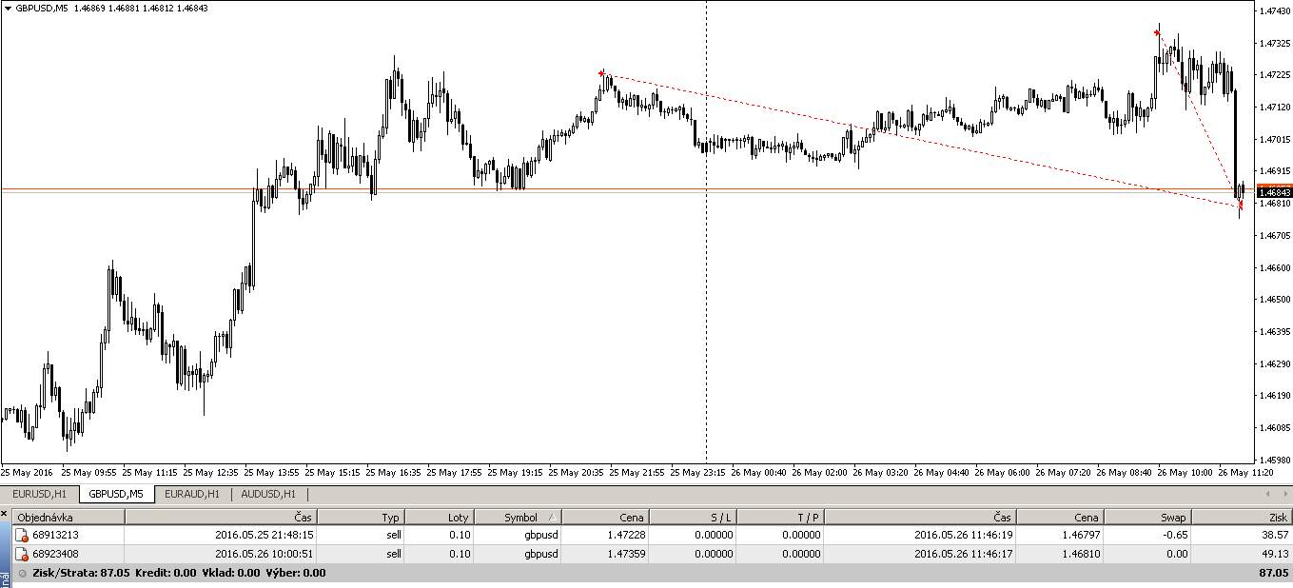Sort by the Swap column header
The width and height of the screenshot is (1293, 588).
(1147, 517)
